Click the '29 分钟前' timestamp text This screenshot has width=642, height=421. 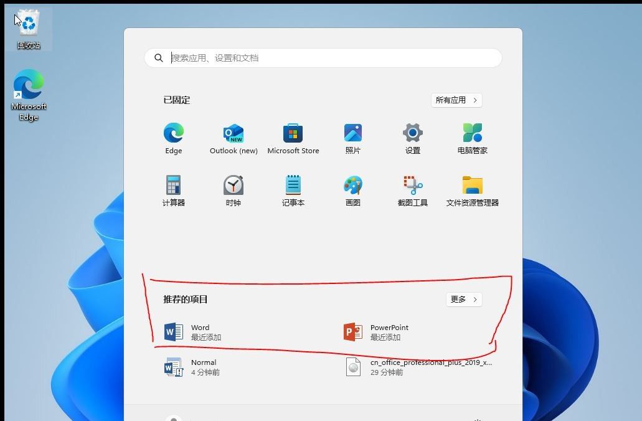387,372
